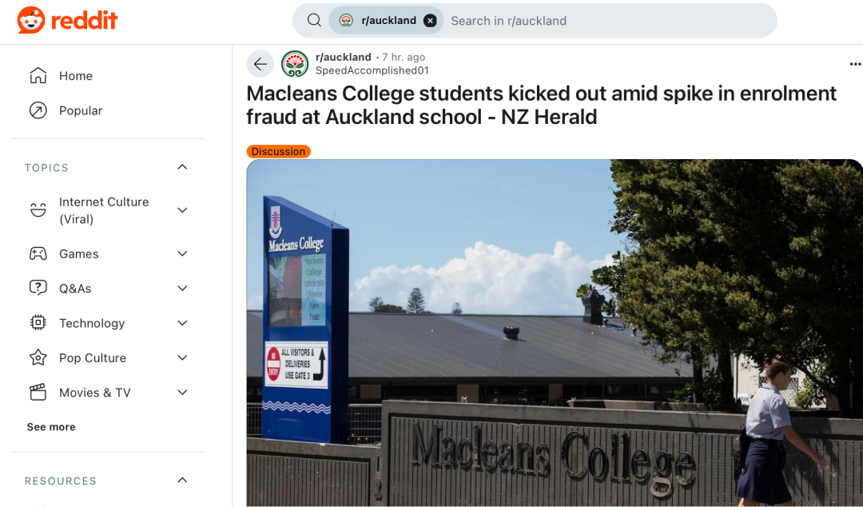The height and width of the screenshot is (507, 863).
Task: Collapse the Resources section
Action: pos(182,481)
